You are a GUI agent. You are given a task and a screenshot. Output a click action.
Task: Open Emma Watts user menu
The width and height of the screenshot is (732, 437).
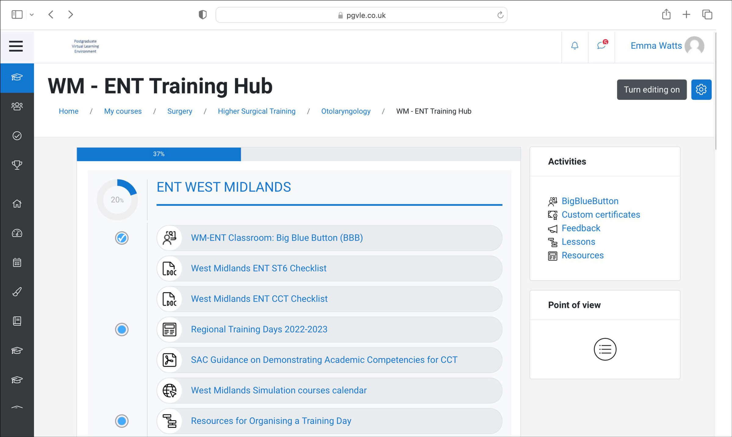click(x=667, y=46)
